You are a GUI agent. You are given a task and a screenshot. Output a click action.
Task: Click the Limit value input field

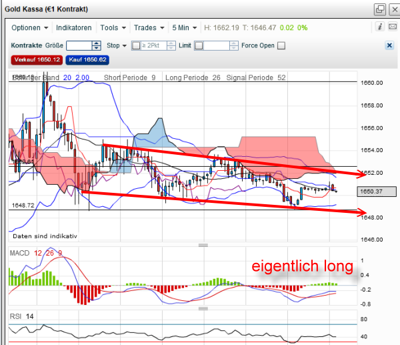pyautogui.click(x=216, y=45)
